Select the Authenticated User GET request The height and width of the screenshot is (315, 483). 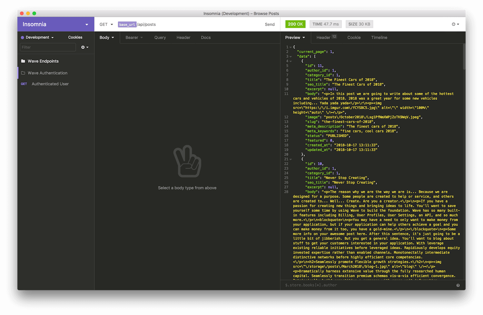click(50, 84)
